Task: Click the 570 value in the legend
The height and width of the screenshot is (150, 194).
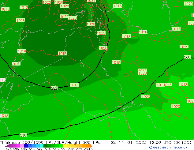Action: pos(71,149)
